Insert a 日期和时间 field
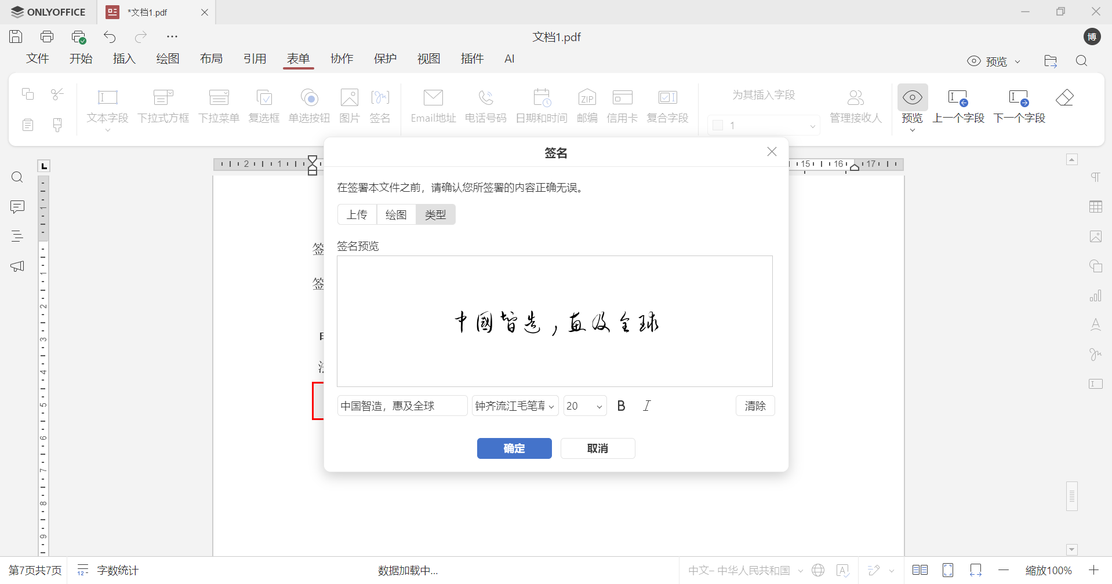 (541, 106)
